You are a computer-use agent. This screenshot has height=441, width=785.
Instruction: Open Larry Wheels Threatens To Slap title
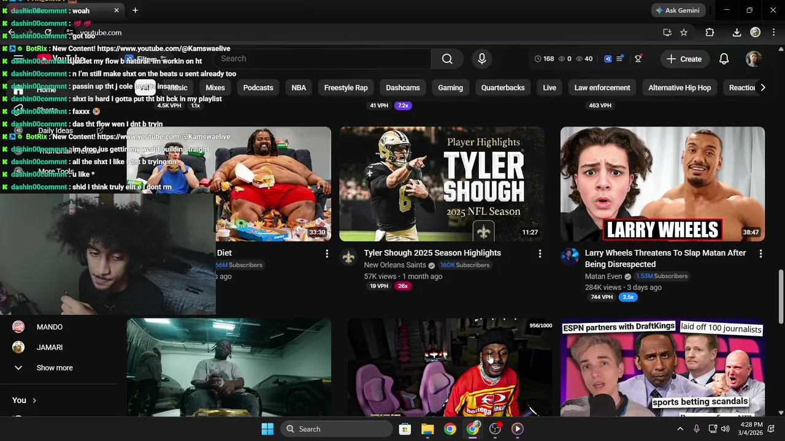click(665, 258)
